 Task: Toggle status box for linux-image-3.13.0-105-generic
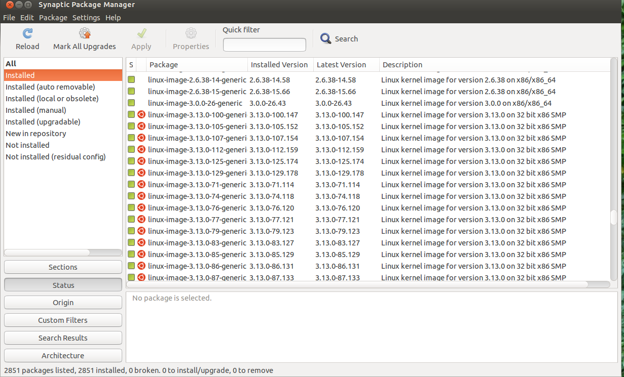131,127
